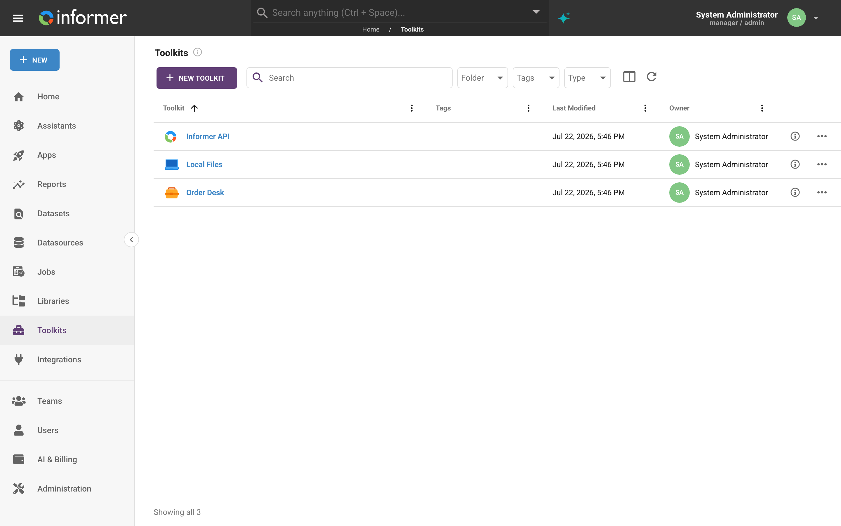The image size is (841, 526).
Task: Click the AI & Billing wallet icon
Action: point(18,460)
